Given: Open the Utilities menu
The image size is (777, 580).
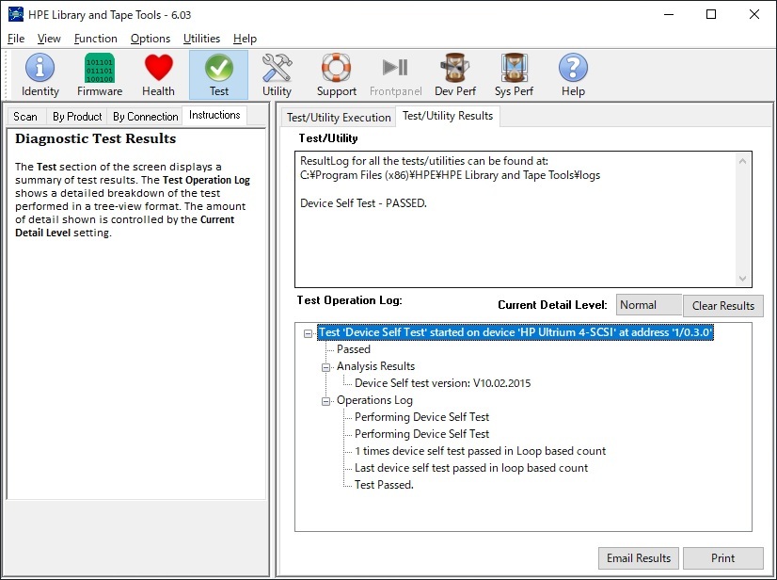Looking at the screenshot, I should [x=201, y=39].
